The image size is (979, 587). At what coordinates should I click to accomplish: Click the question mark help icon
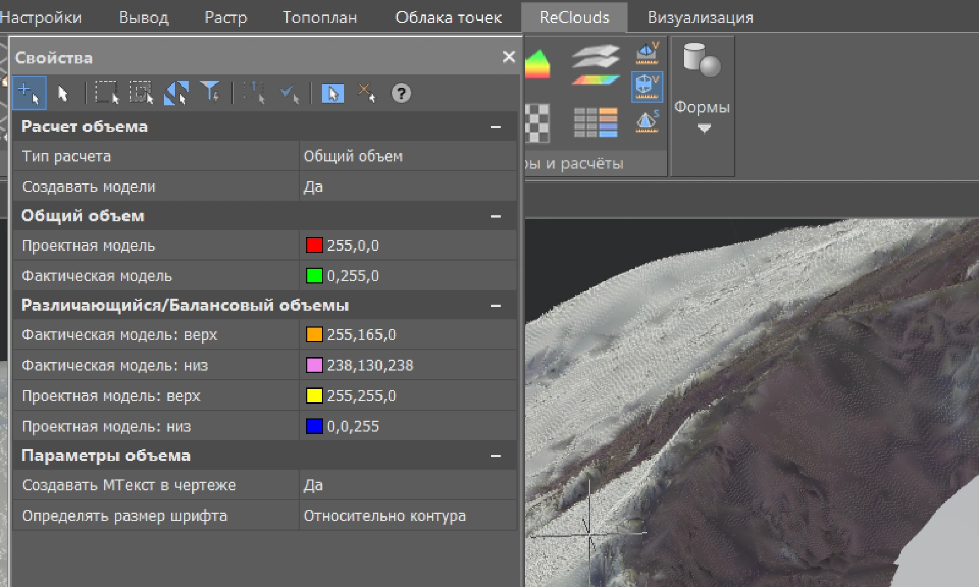point(401,93)
